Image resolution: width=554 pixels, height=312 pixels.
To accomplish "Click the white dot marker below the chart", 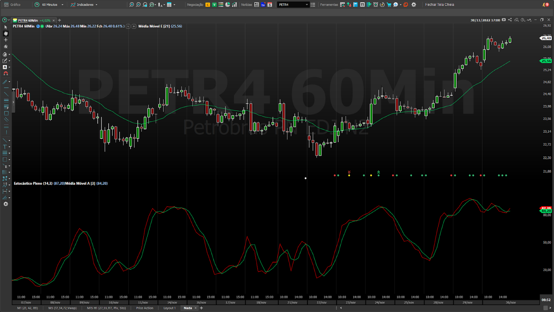I will coord(305,178).
